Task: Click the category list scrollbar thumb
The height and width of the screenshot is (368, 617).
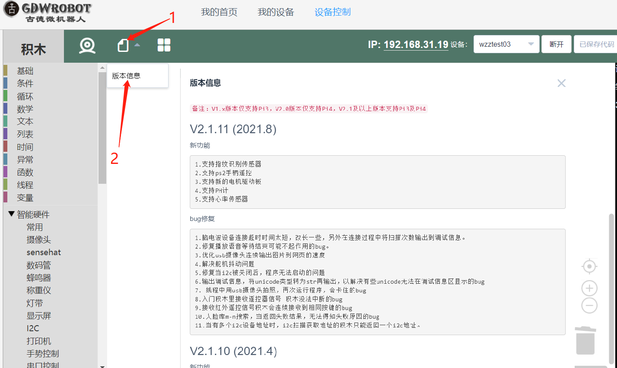Action: tap(102, 128)
